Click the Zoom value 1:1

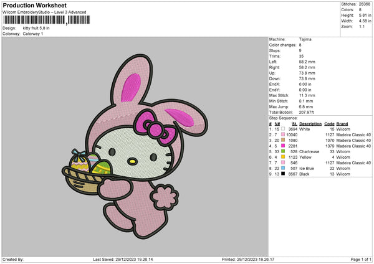(x=362, y=27)
